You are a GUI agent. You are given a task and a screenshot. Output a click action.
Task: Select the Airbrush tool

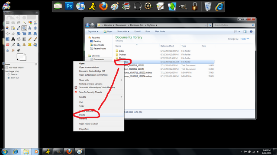(13, 44)
